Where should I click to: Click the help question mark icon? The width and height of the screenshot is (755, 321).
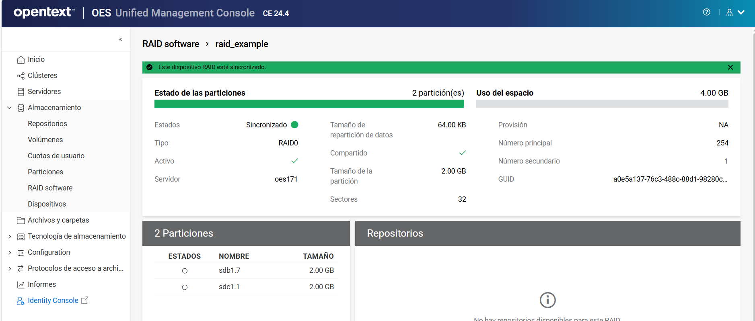(x=706, y=12)
